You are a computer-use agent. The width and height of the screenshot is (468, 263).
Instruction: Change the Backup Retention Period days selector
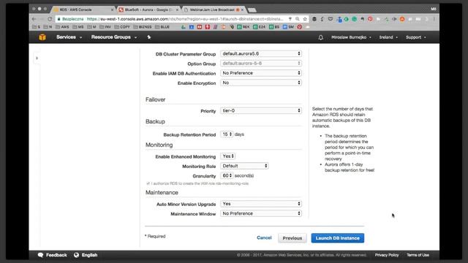coord(227,134)
